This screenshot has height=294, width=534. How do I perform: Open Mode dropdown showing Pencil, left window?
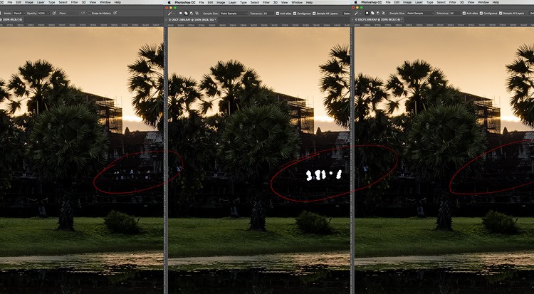click(x=19, y=14)
